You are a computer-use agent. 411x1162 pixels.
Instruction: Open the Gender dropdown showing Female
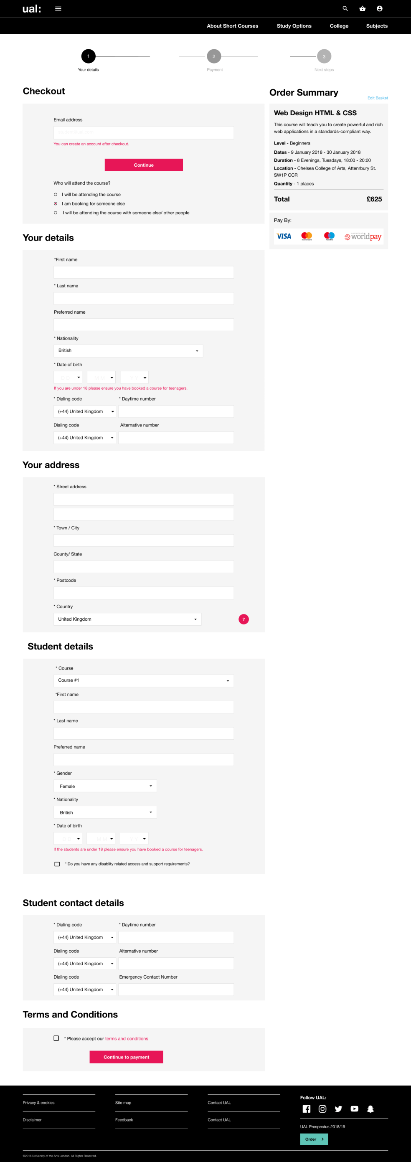(x=105, y=786)
